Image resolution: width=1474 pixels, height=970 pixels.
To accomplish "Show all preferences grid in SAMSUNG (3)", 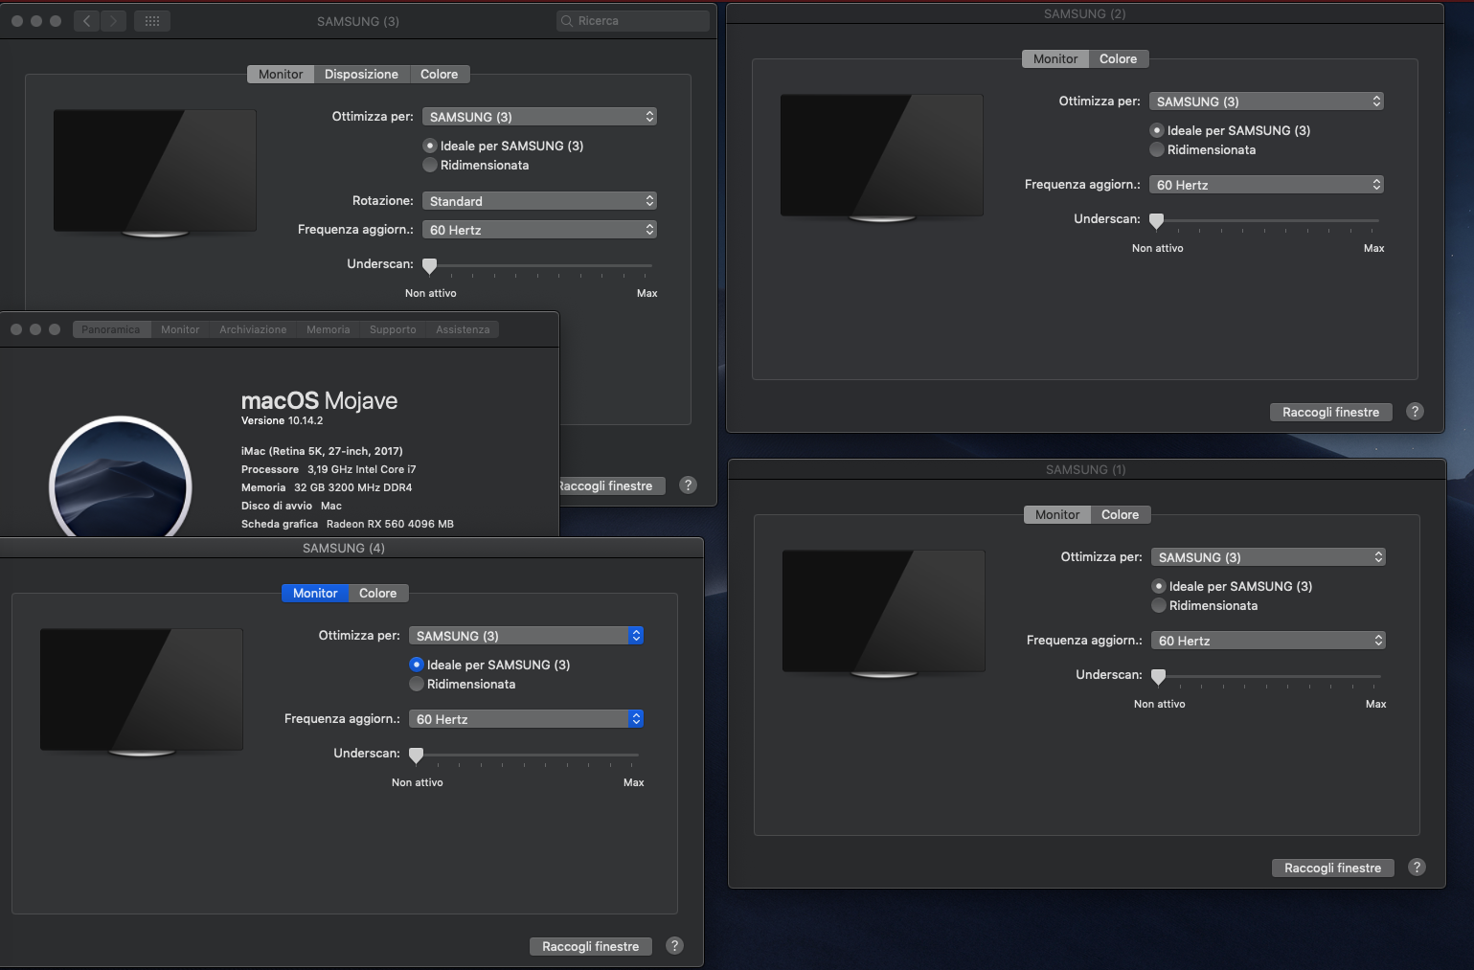I will click(152, 21).
